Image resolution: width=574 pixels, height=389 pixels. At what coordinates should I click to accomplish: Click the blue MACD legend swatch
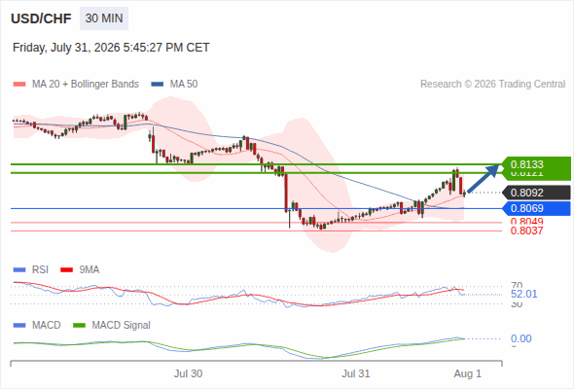coord(19,326)
